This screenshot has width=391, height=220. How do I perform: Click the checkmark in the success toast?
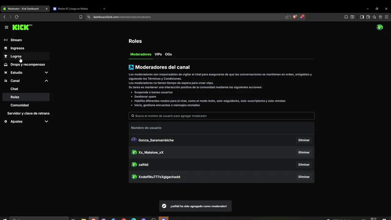click(x=164, y=206)
